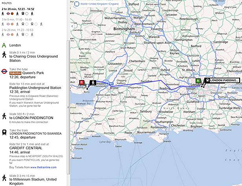Click the 12:45, departure time text

(x=22, y=137)
